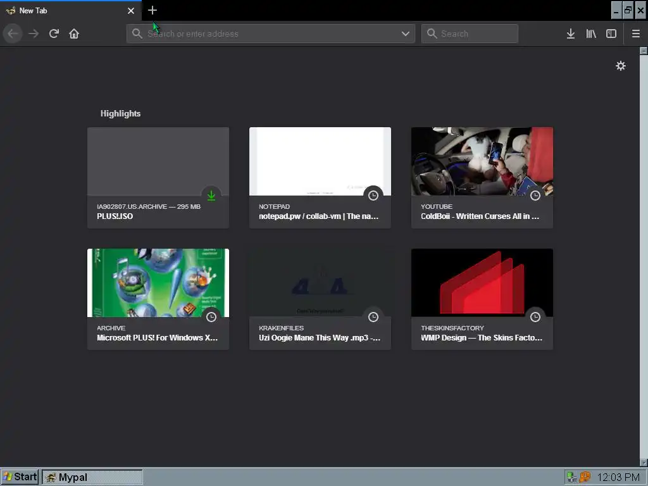Click the magnifier icon in Search box
The height and width of the screenshot is (486, 648).
(x=432, y=34)
